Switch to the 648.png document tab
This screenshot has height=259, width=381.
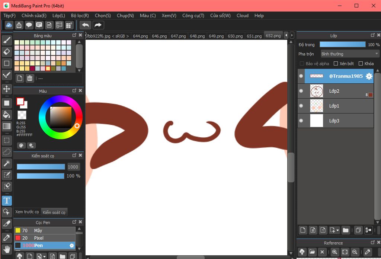tap(197, 36)
